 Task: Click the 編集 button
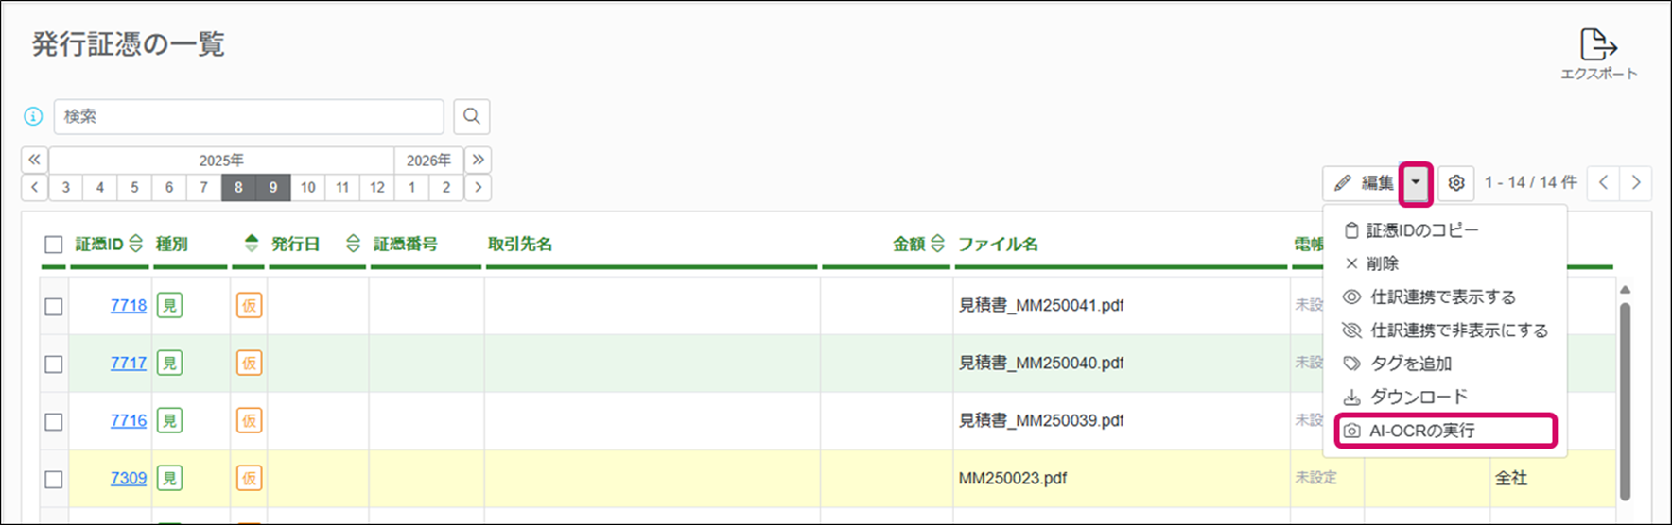point(1364,183)
